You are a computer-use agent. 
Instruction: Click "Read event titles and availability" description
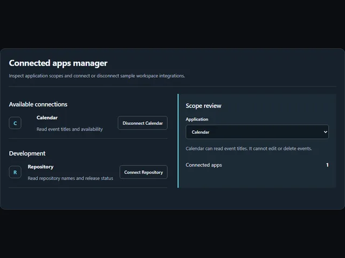pos(70,129)
